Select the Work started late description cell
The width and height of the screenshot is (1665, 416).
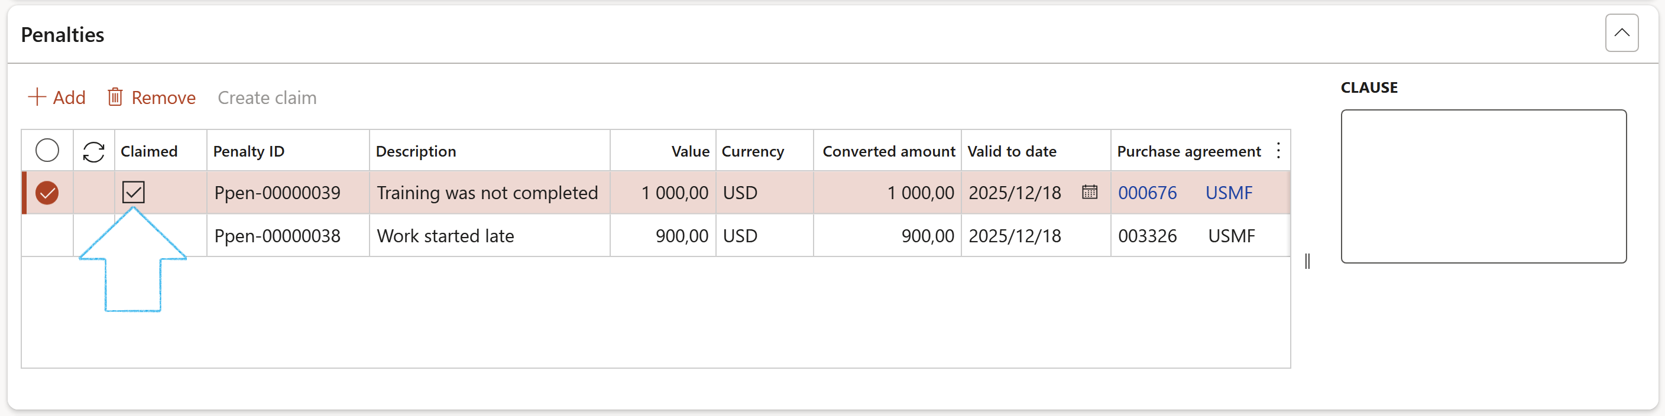point(445,236)
